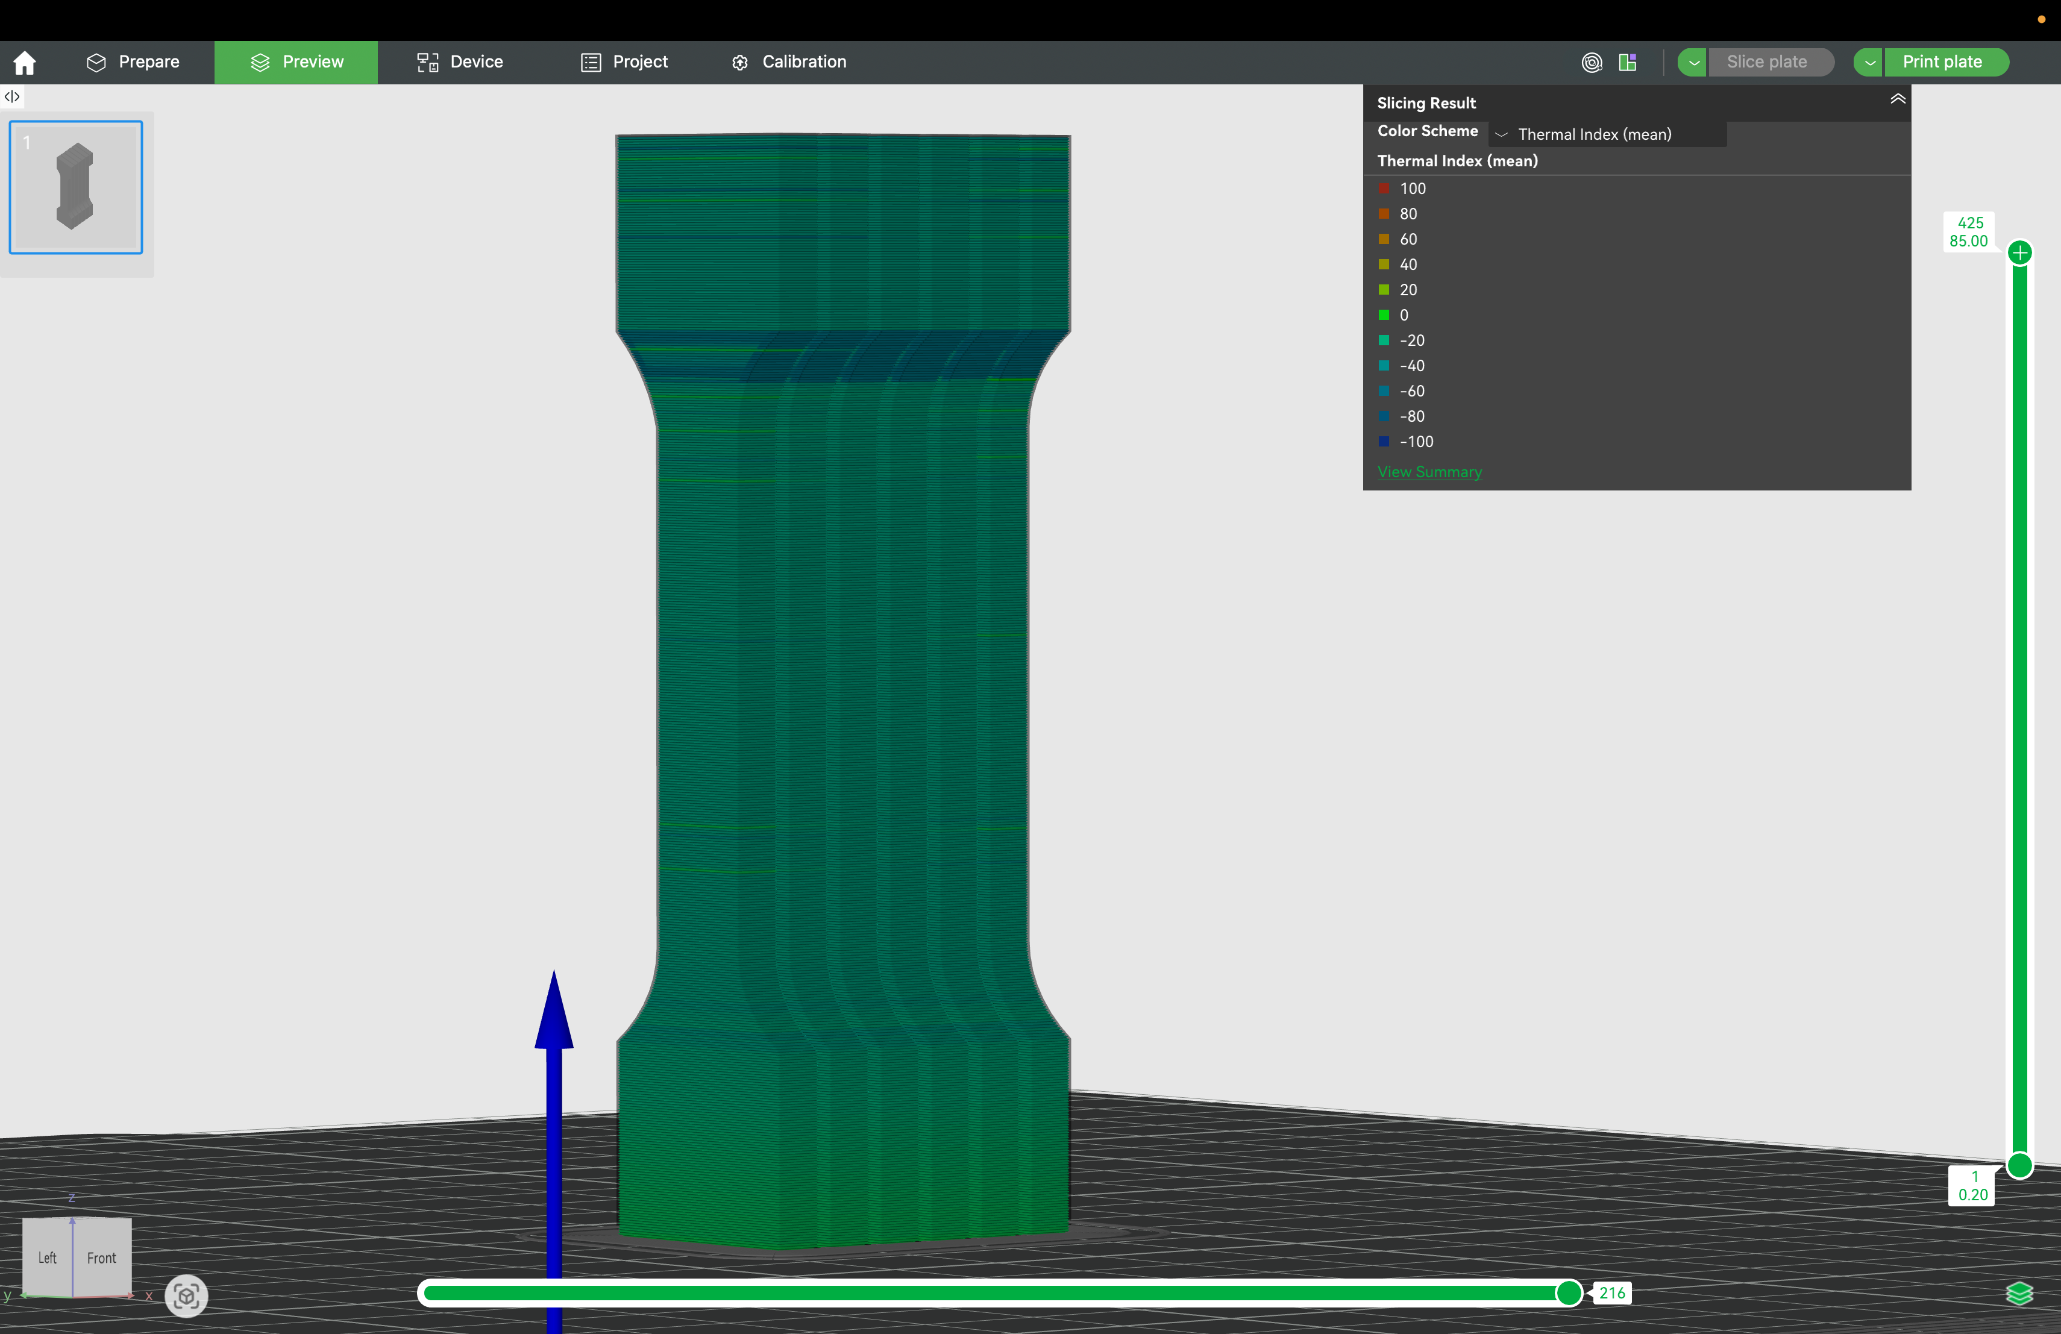Click the green 0 legend swatch
Screen dimensions: 2061x1334
pos(1384,315)
